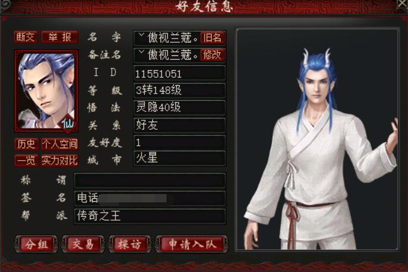Edit the remark name via 修改
This screenshot has height=272, width=408.
pyautogui.click(x=212, y=55)
